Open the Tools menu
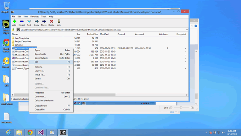 44,16
